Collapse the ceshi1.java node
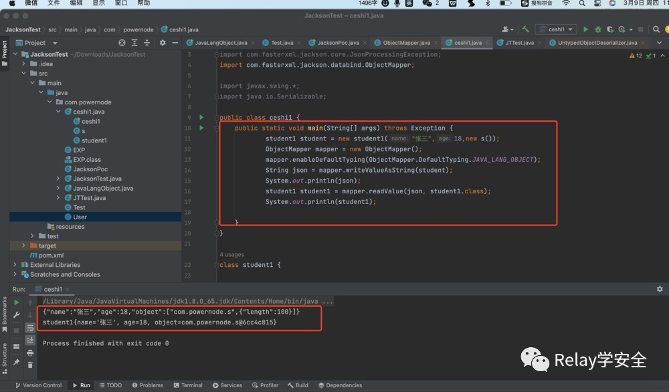Image resolution: width=669 pixels, height=392 pixels. [x=58, y=112]
